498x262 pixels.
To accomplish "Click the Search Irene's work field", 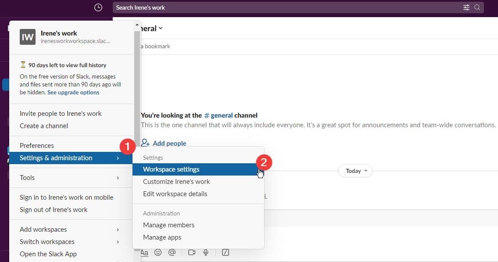I will (x=285, y=7).
